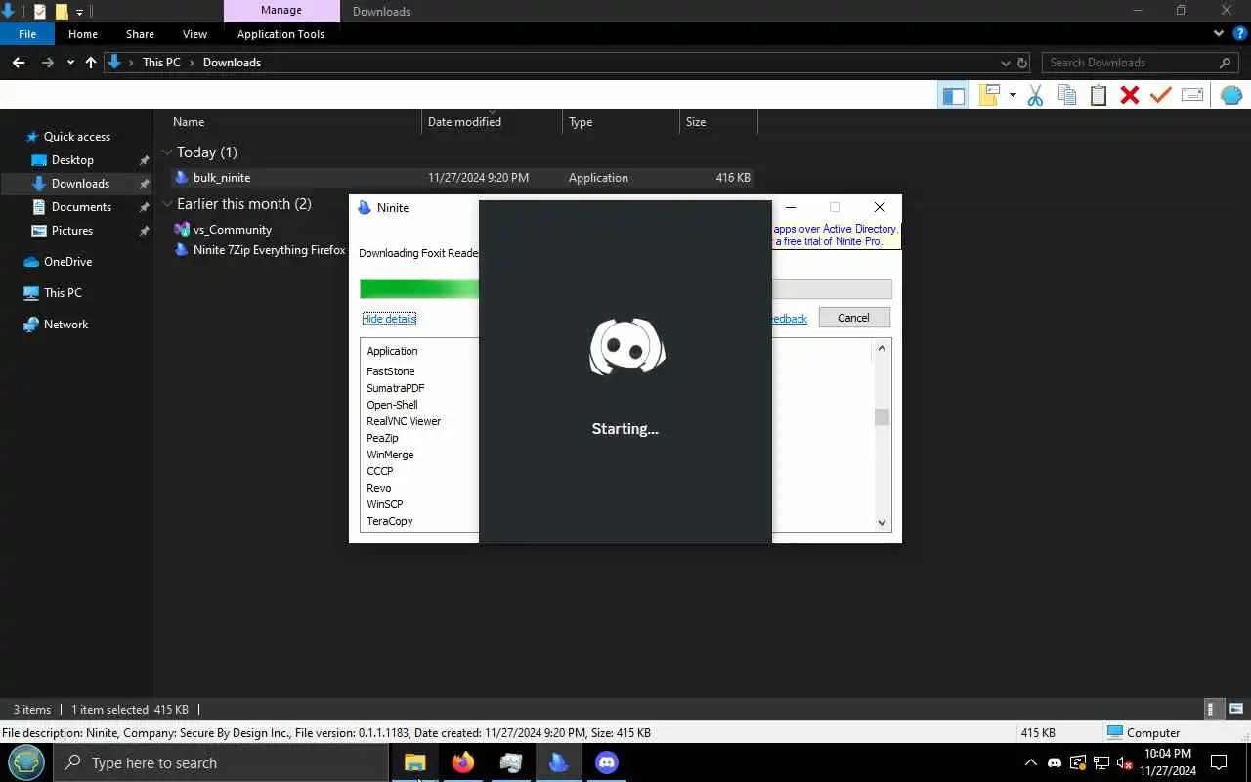Screen dimensions: 1251x782
Task: Select RealVNC Viewer in Ninite list
Action: click(404, 421)
